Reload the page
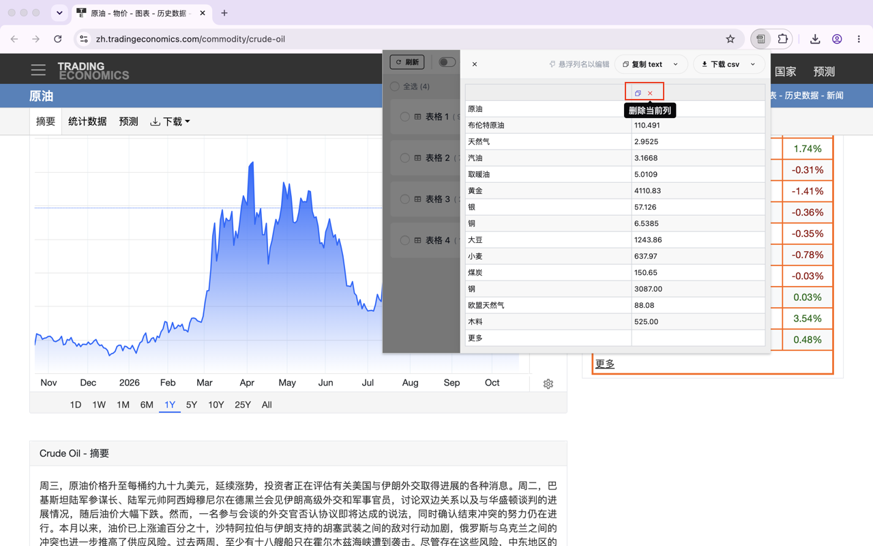 click(58, 39)
